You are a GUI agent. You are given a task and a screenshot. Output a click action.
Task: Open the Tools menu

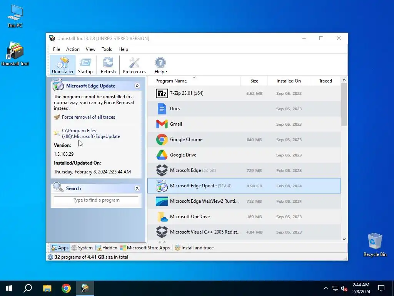[107, 49]
